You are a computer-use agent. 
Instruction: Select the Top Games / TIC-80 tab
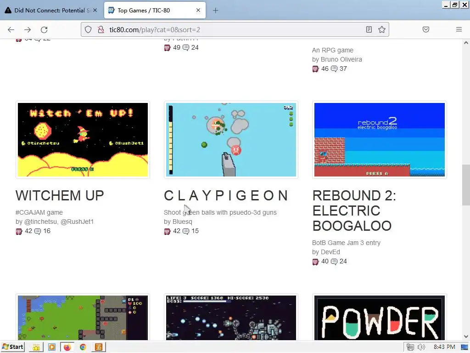(x=155, y=10)
